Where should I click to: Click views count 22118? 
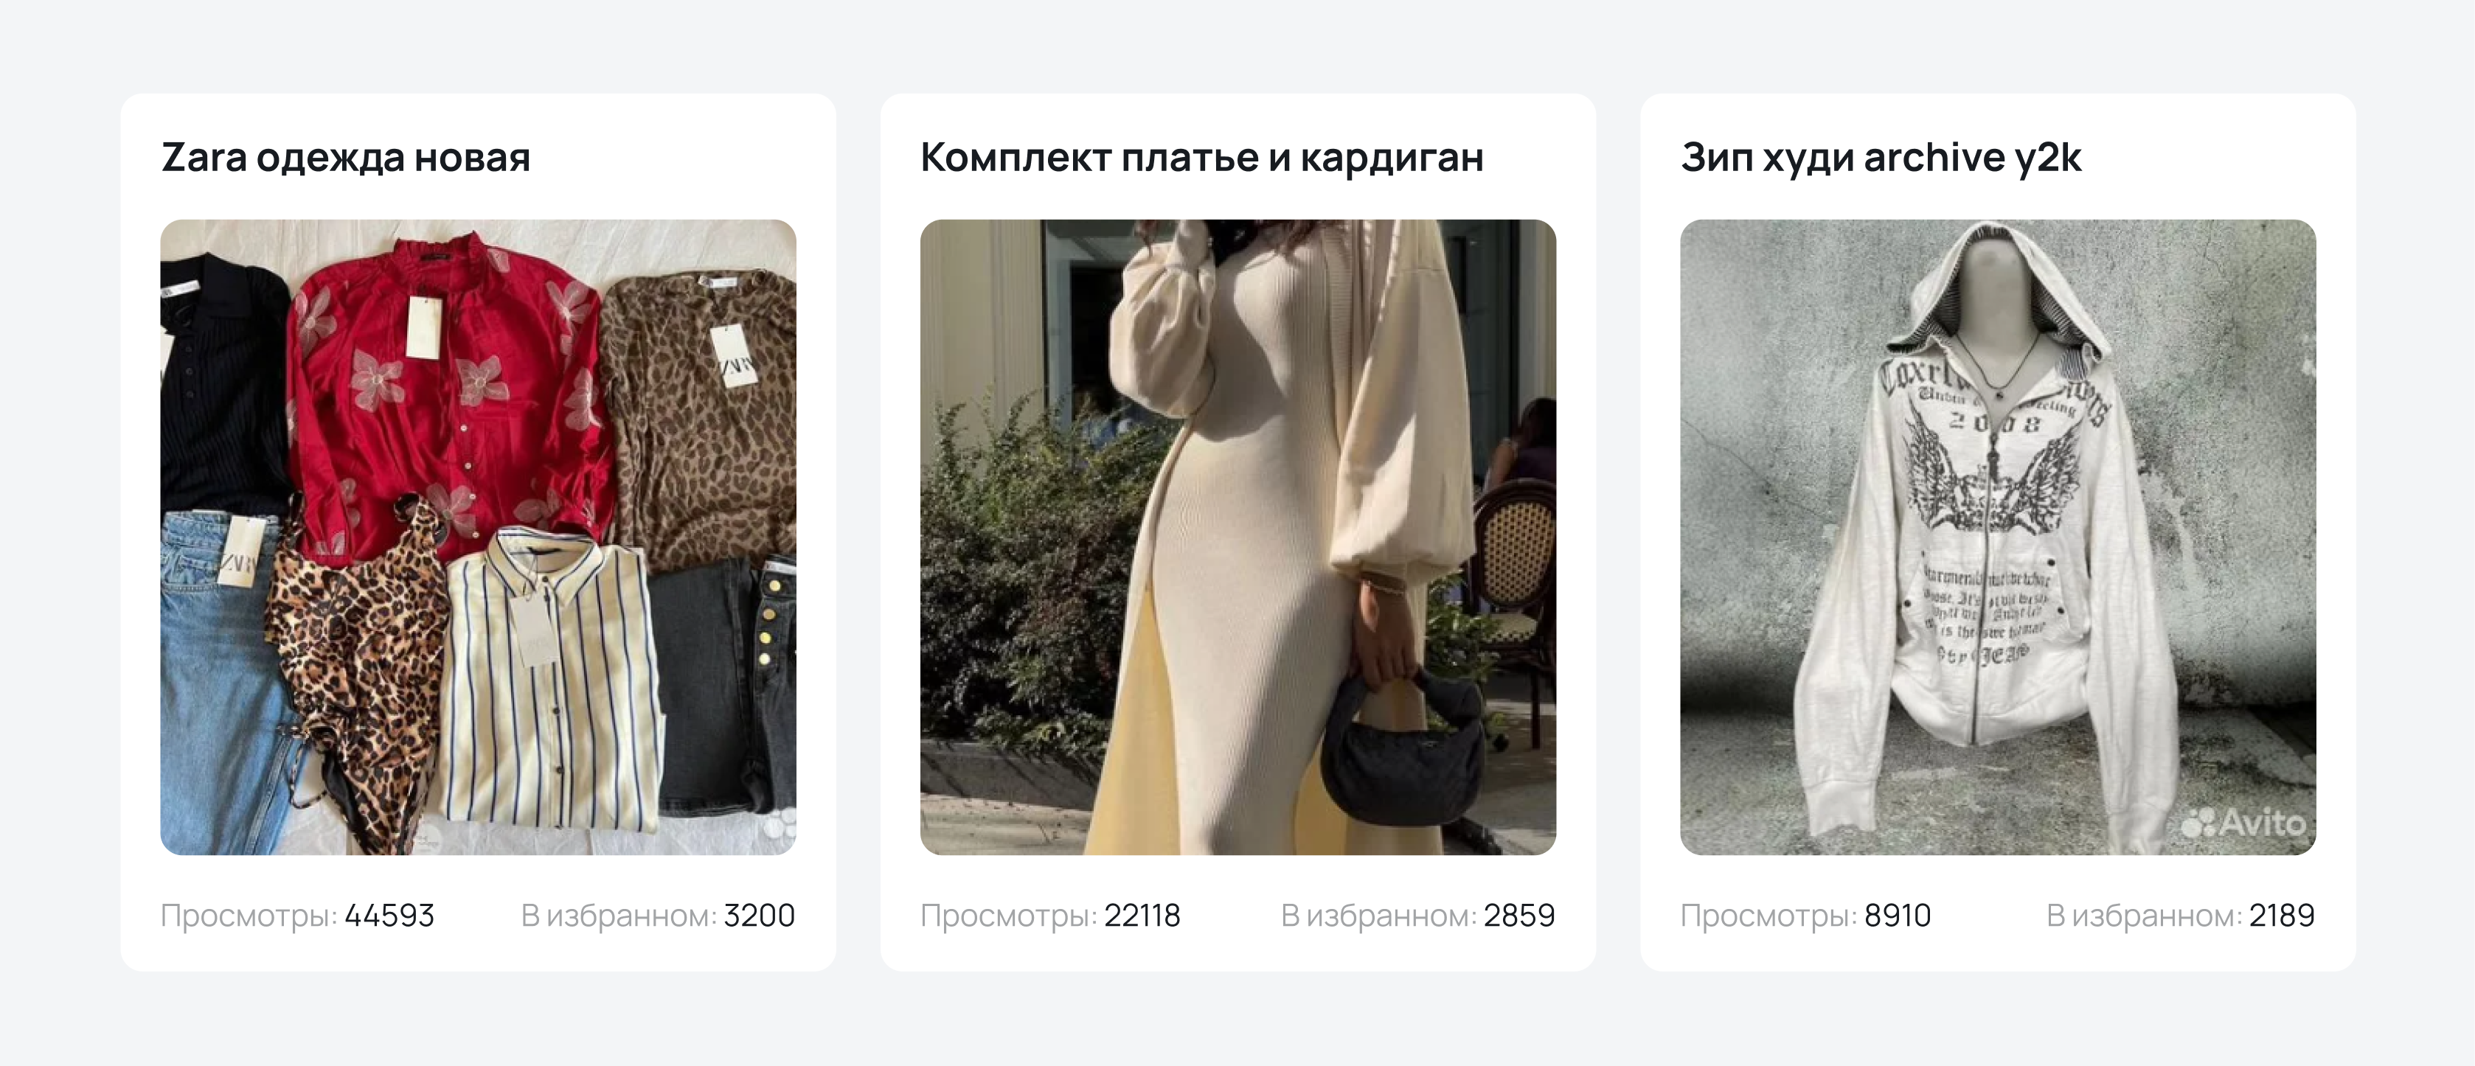coord(1142,915)
